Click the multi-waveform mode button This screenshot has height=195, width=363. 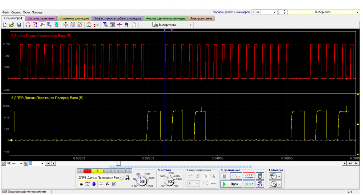coord(249,176)
